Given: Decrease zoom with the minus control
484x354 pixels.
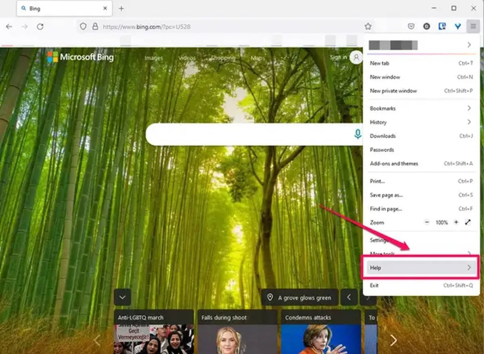Looking at the screenshot, I should [427, 222].
